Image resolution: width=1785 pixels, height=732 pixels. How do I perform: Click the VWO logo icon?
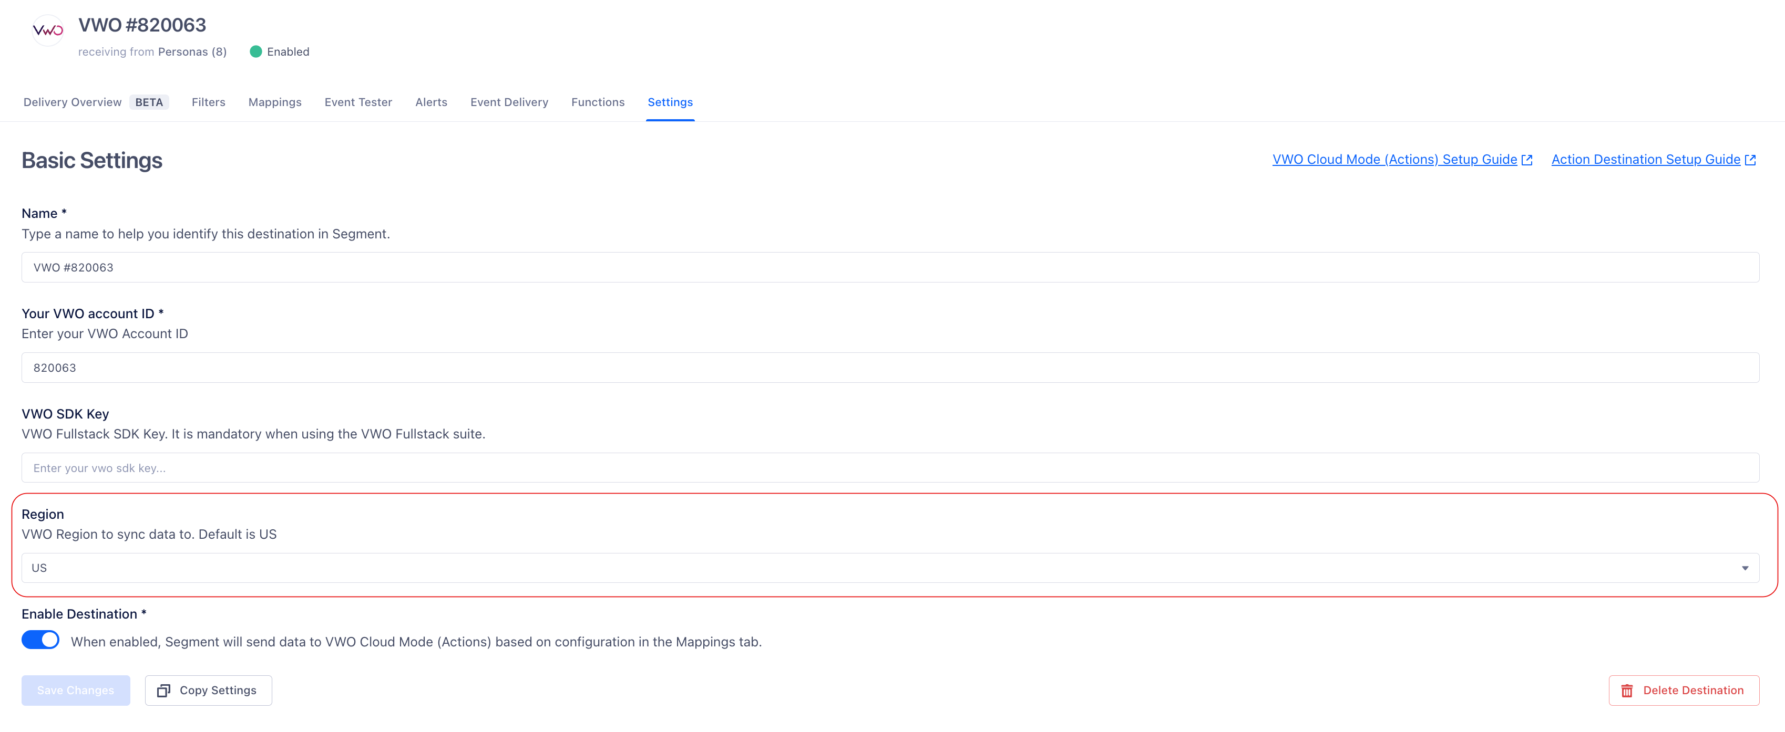[x=48, y=30]
